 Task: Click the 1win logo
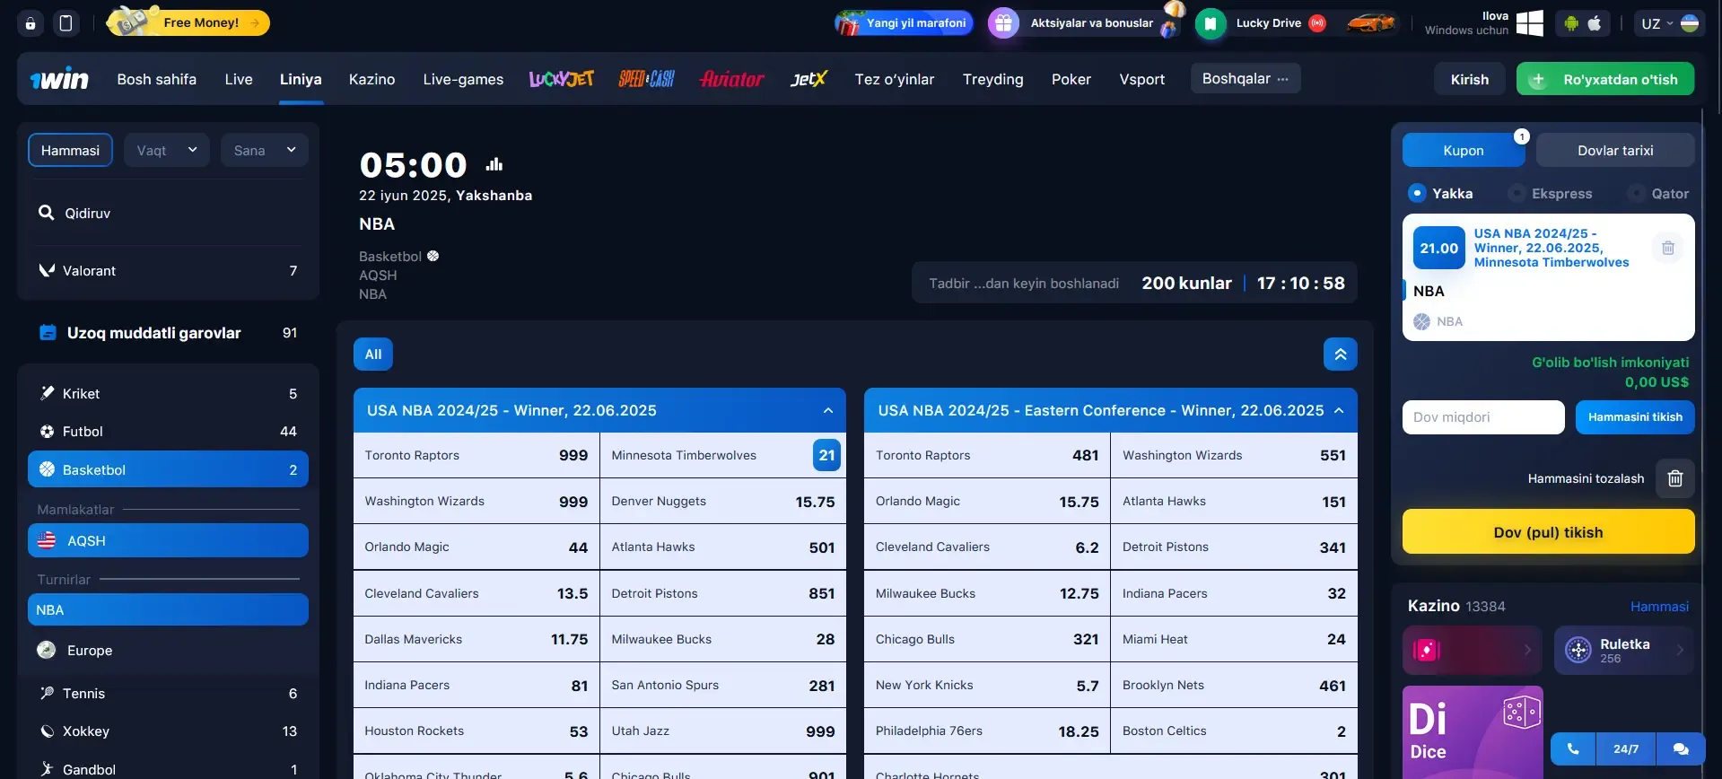tap(59, 79)
